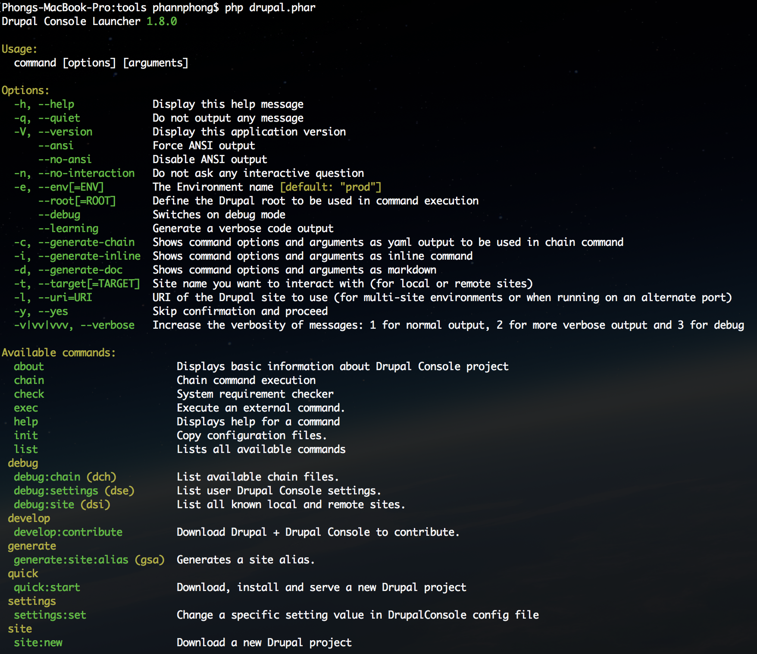Click the 'generate:site:alias (gsa)' command
This screenshot has width=757, height=654.
[89, 560]
